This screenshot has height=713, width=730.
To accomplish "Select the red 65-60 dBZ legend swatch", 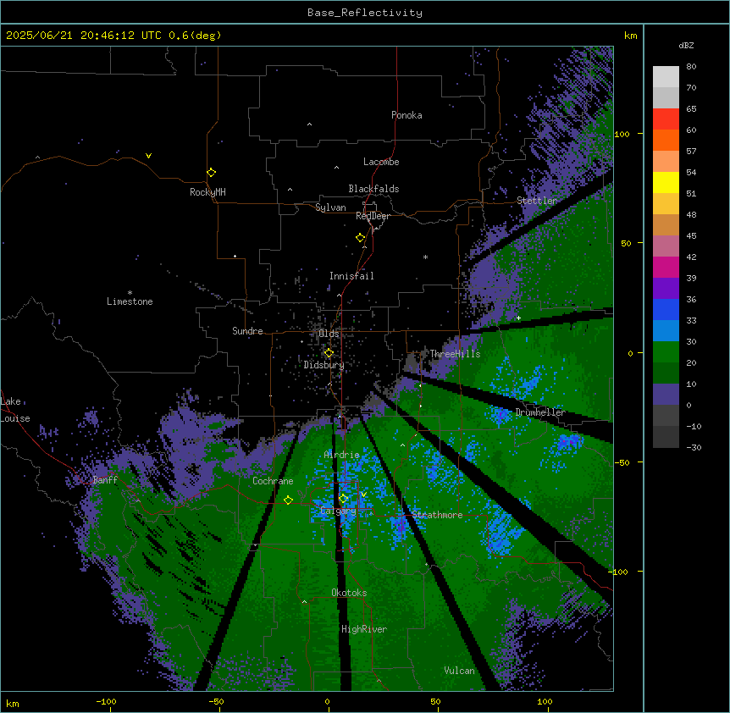I will pyautogui.click(x=666, y=119).
